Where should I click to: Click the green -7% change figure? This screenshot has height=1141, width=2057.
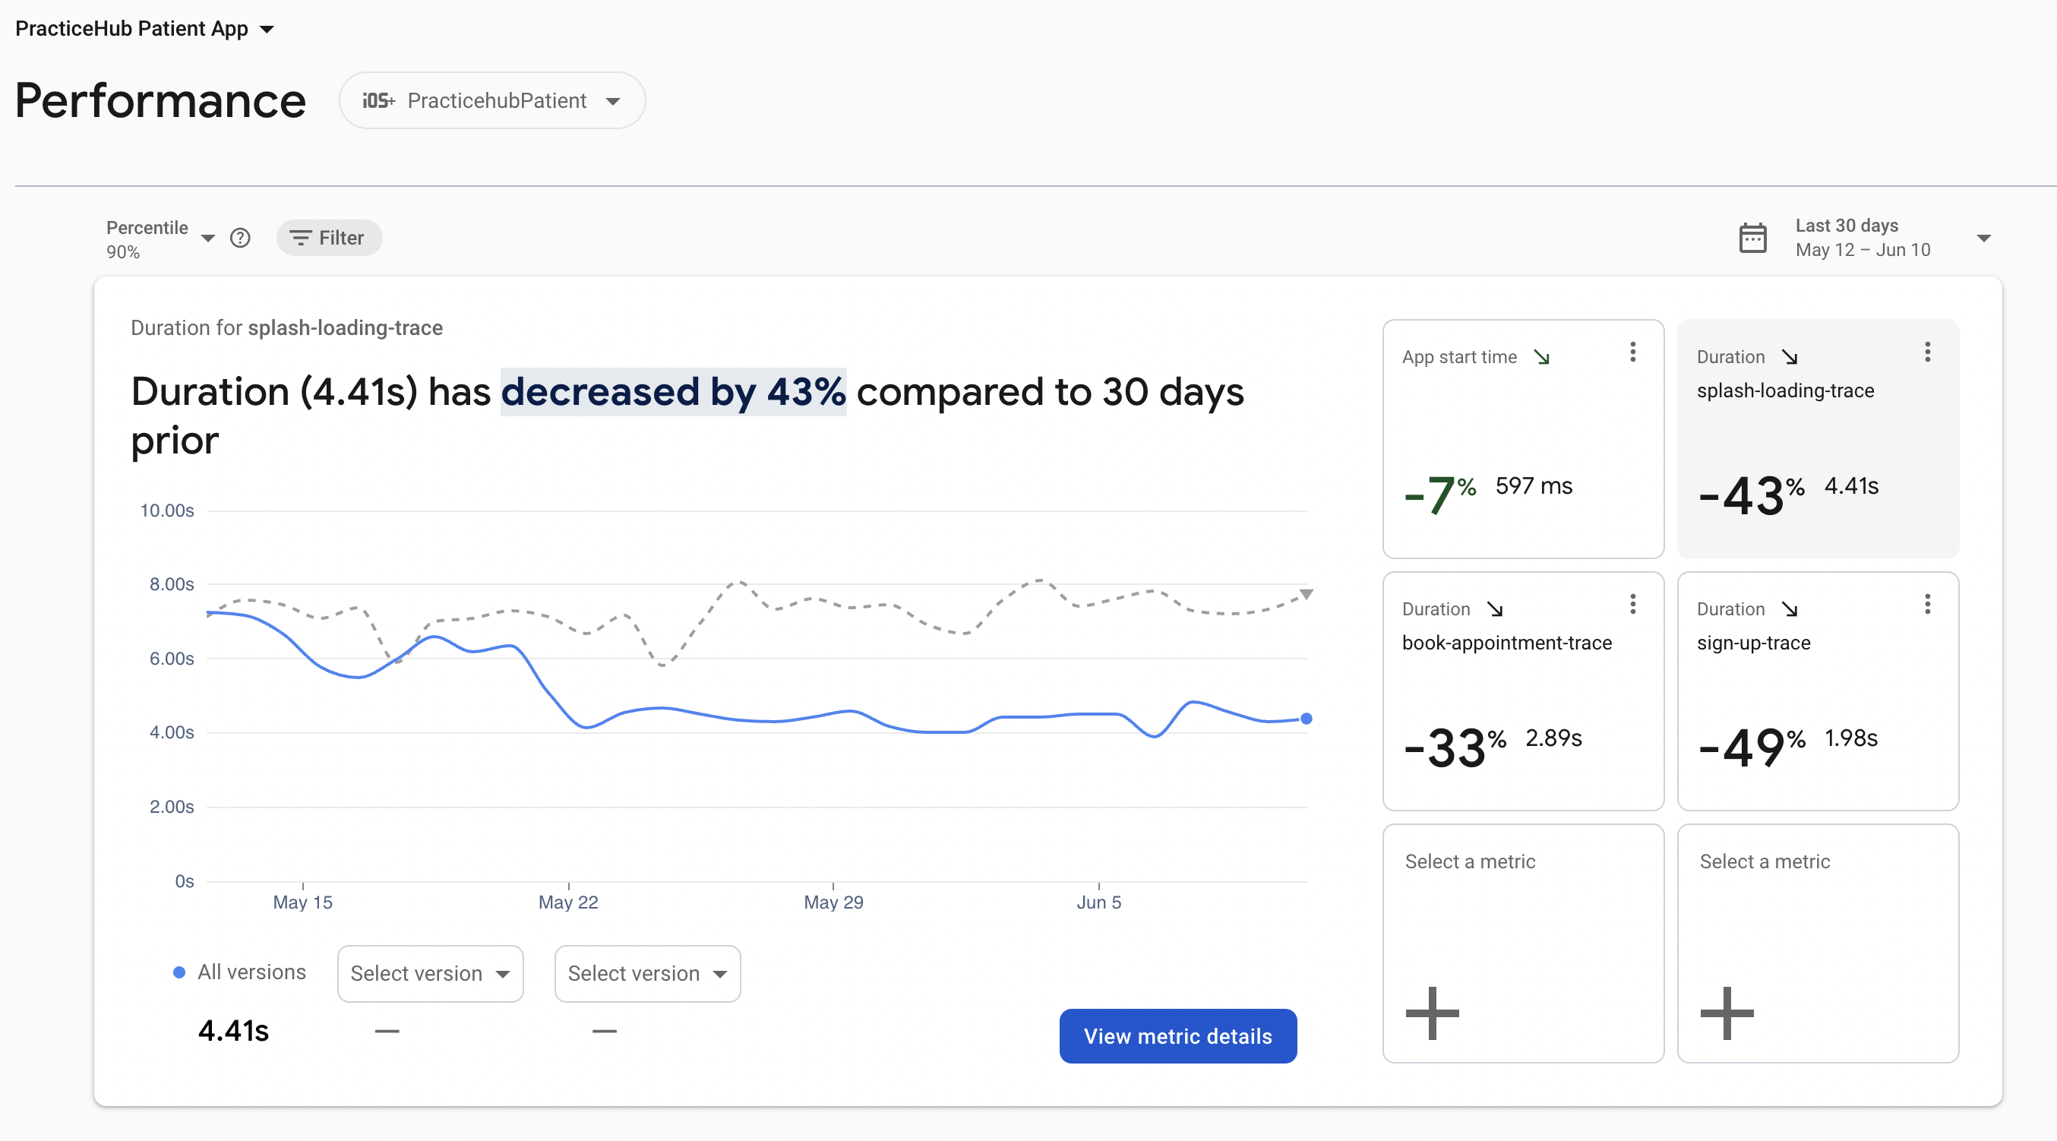[1439, 495]
